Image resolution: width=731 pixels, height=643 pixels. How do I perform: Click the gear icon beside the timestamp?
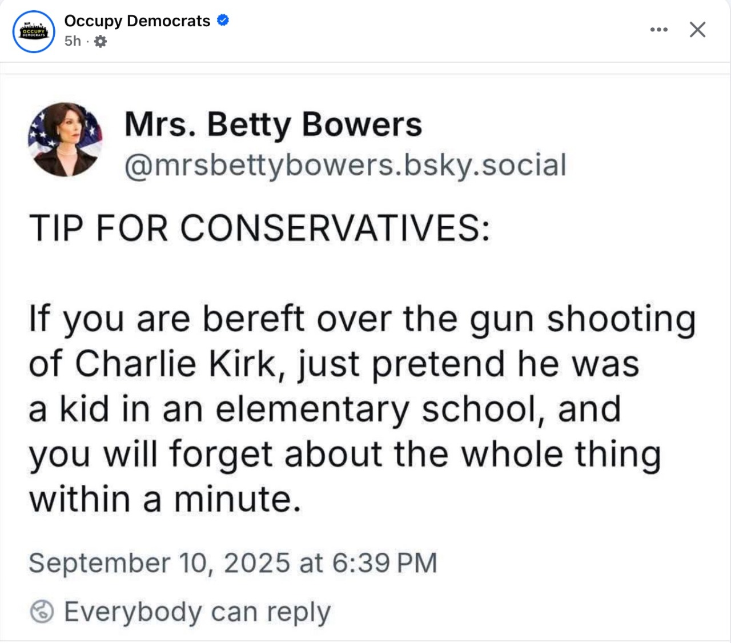coord(100,41)
